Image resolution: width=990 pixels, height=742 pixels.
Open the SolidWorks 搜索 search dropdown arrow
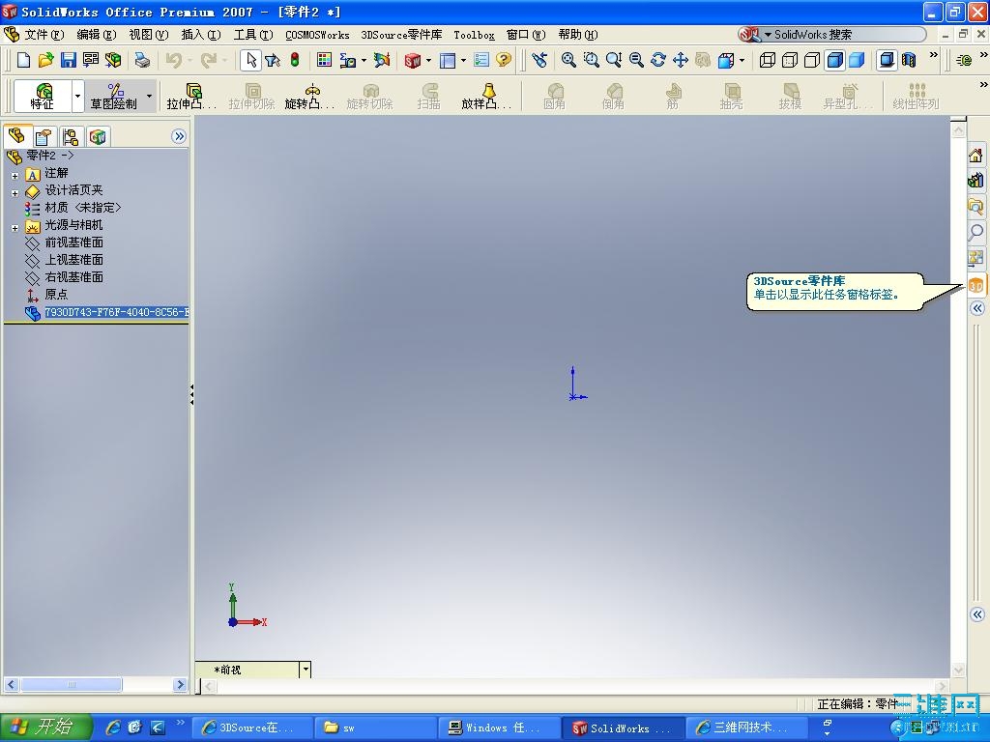pyautogui.click(x=768, y=35)
